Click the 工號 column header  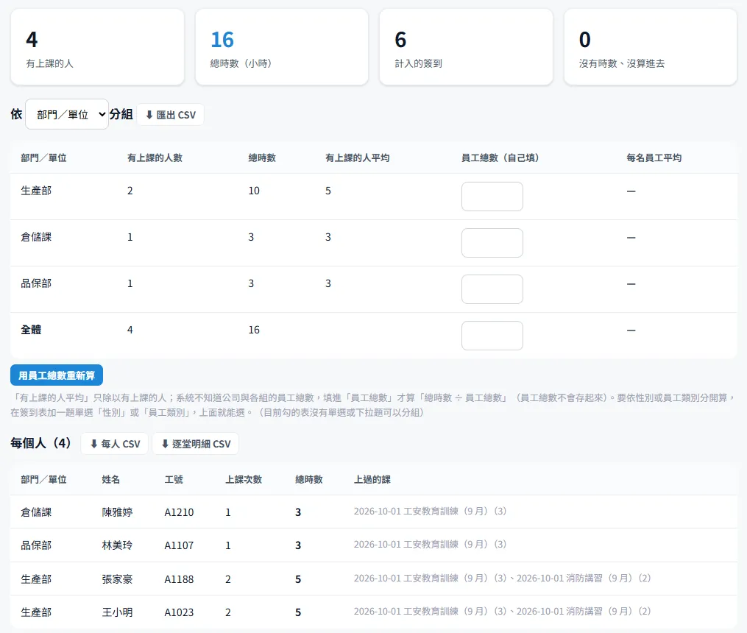pyautogui.click(x=174, y=479)
